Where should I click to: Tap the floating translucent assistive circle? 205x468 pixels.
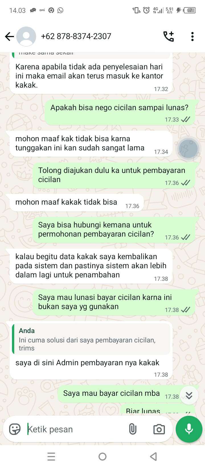(x=188, y=149)
